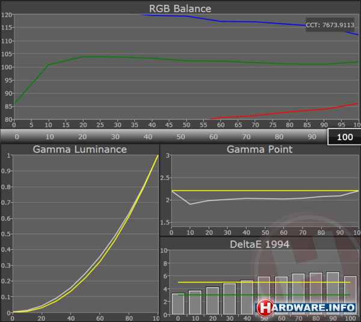Click the Gamma Luminance chart title

80,149
